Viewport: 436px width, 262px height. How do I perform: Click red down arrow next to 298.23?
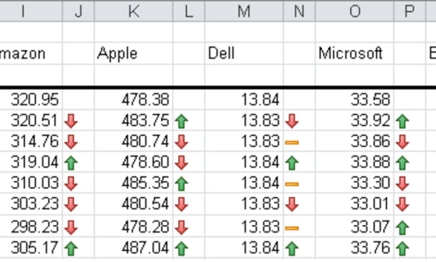[x=71, y=227]
